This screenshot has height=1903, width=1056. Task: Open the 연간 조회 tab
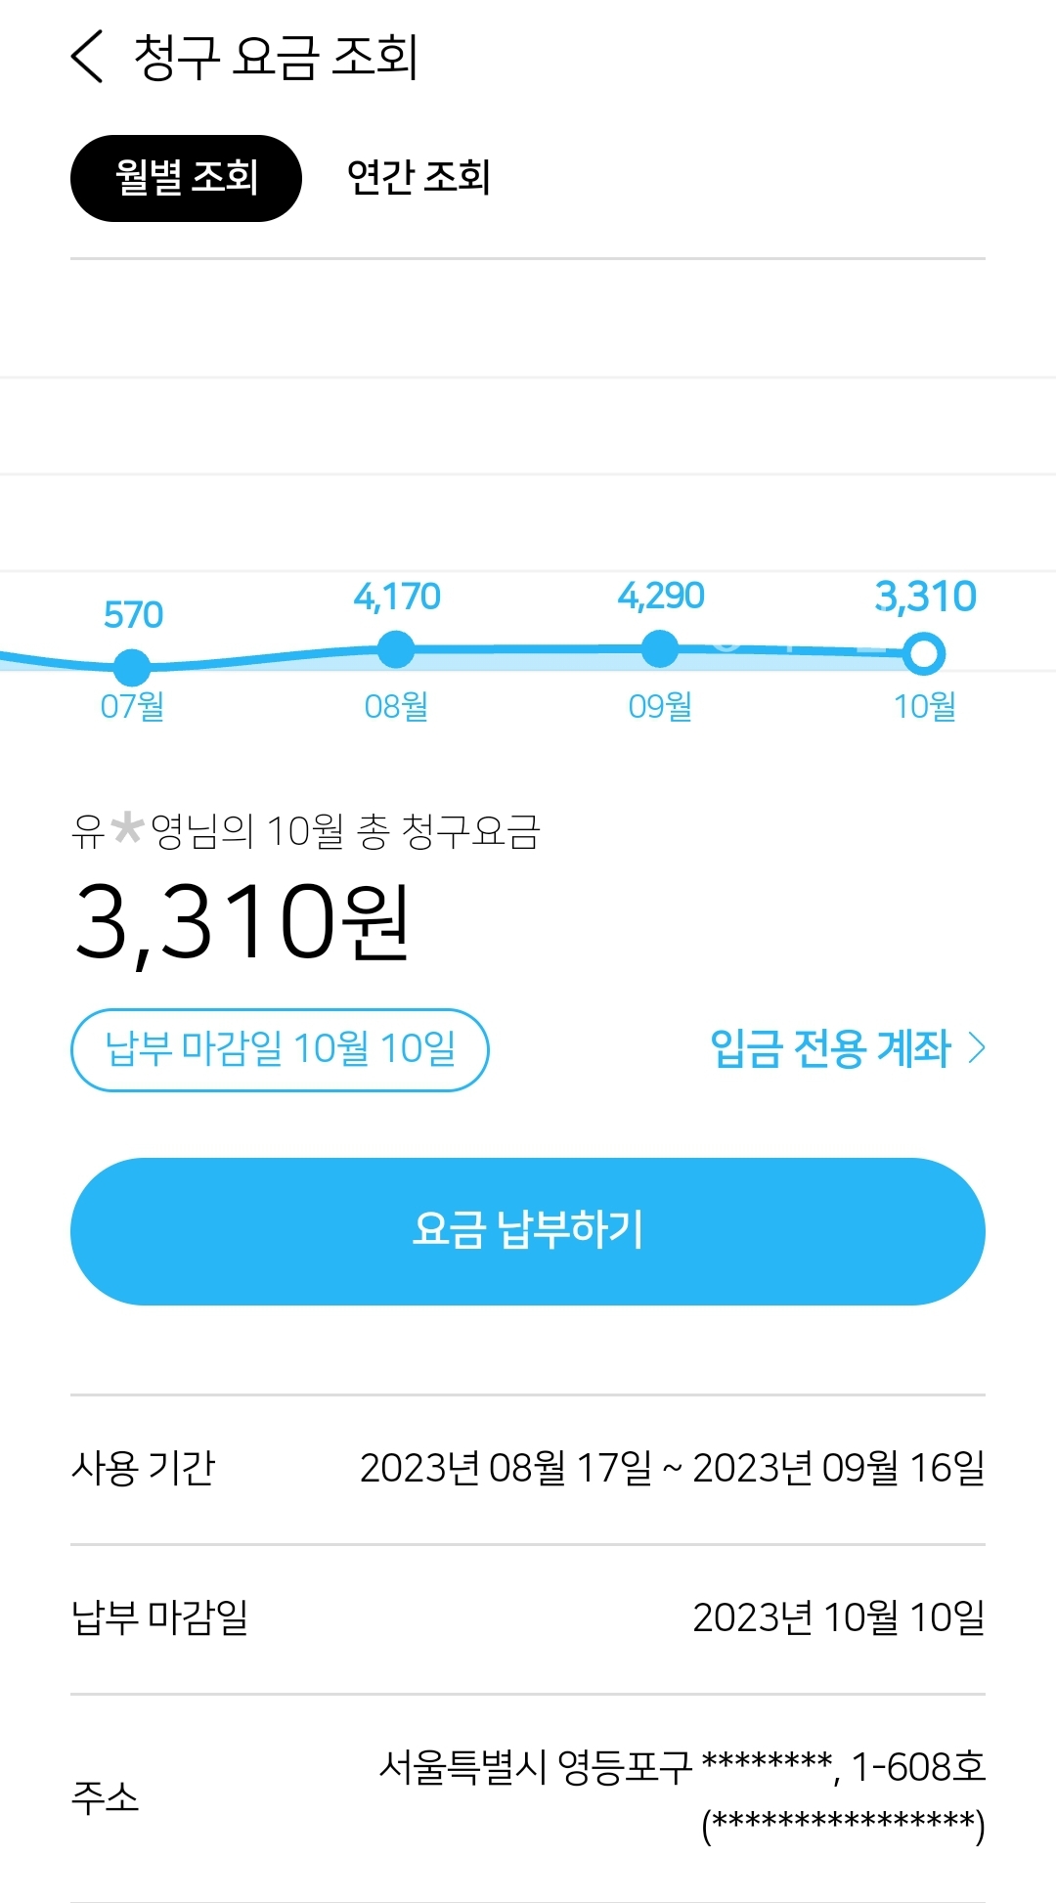(x=418, y=178)
